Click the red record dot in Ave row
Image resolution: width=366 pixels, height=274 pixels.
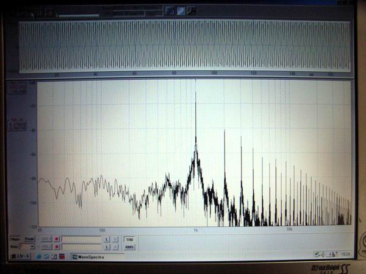57,247
